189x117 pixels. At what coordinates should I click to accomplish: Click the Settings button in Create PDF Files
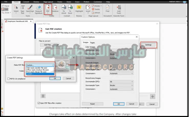tap(148, 45)
